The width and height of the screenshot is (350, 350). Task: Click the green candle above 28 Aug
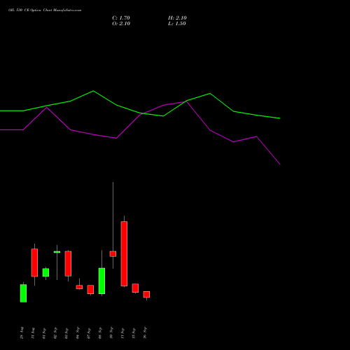click(23, 293)
